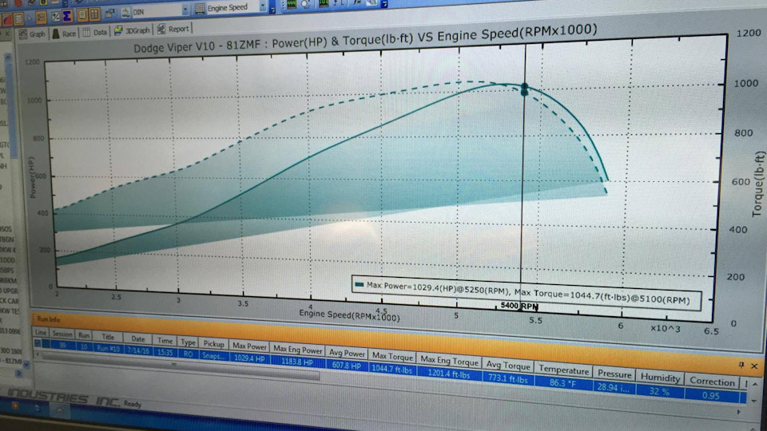The height and width of the screenshot is (431, 767).
Task: Select the '1201.4 ft-lbs' engine torque cell
Action: pos(449,374)
